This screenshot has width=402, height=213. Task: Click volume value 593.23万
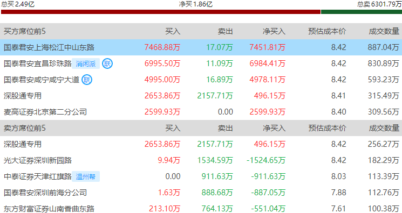click(384, 80)
